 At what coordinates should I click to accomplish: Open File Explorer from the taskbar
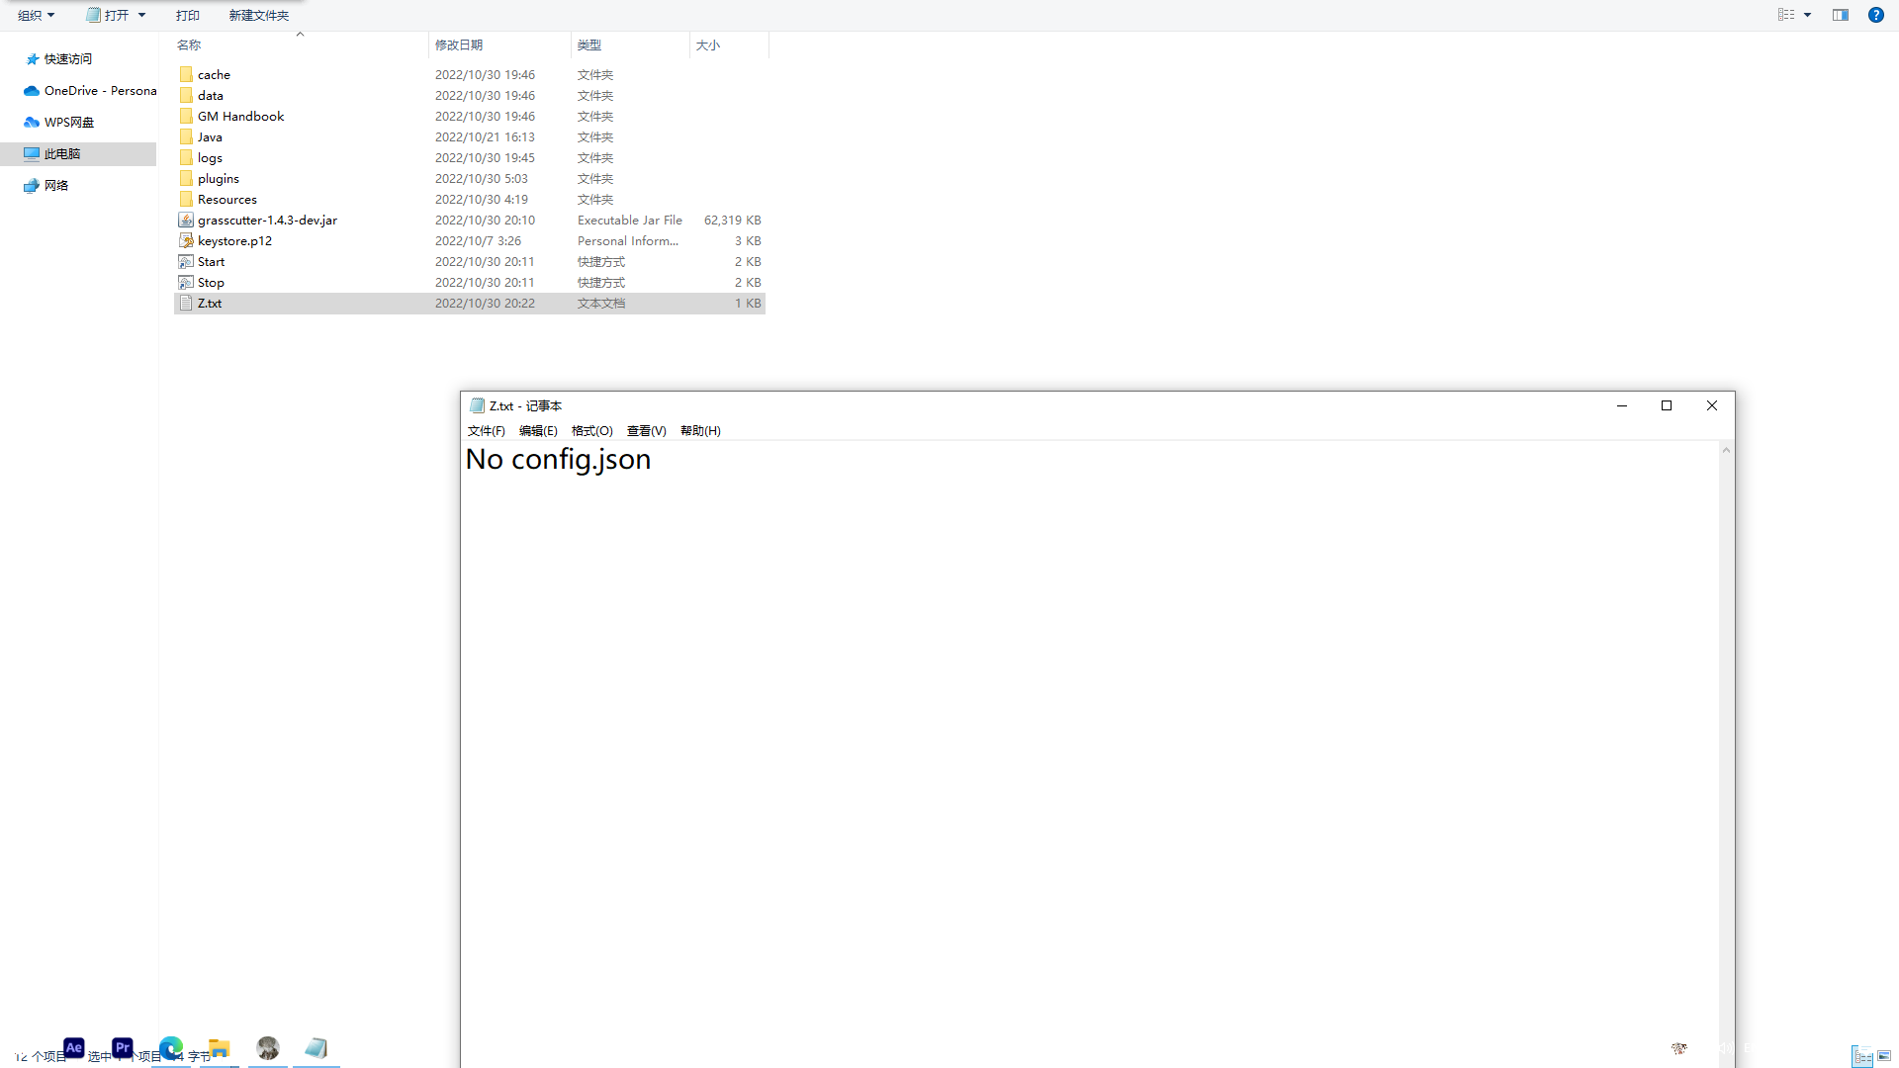219,1049
